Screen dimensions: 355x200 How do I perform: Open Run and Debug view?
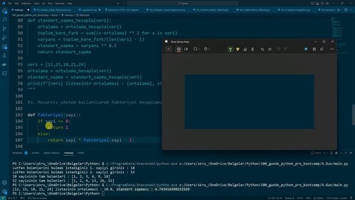tap(4, 38)
